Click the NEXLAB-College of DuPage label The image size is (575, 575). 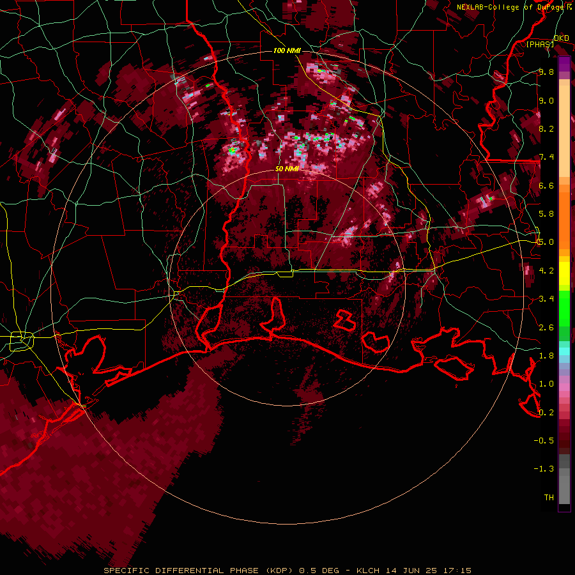(x=510, y=7)
